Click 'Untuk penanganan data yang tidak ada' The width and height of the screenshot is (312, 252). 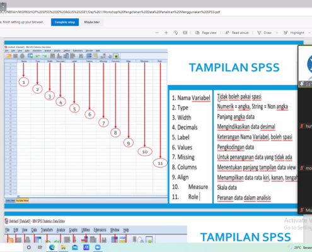click(x=255, y=157)
